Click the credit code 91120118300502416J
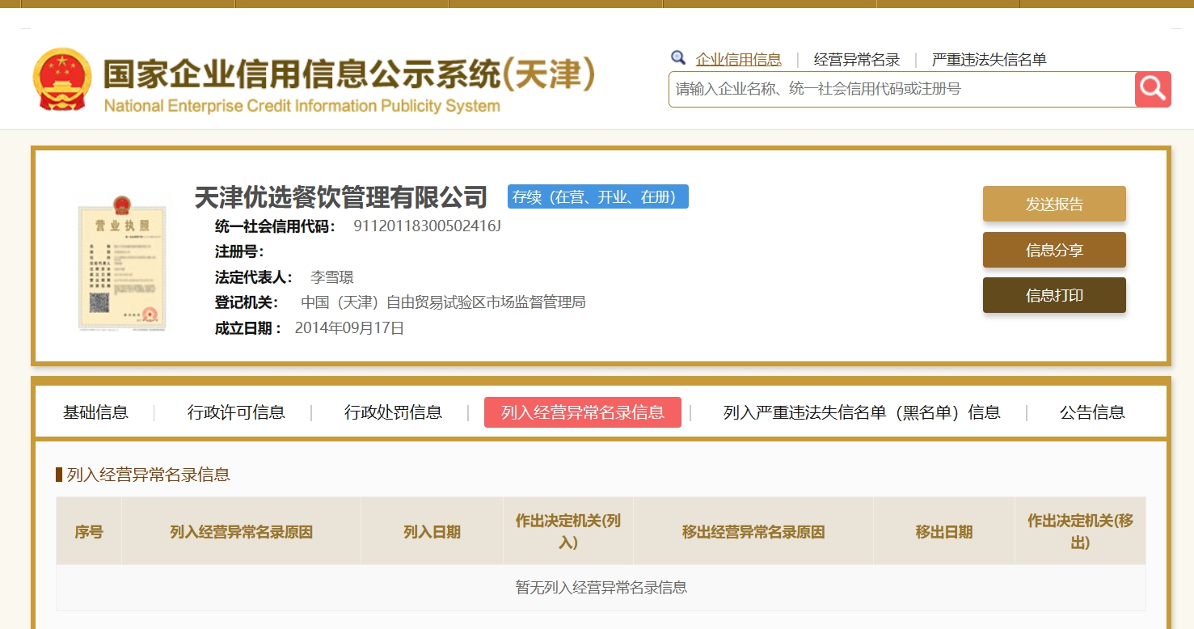The height and width of the screenshot is (629, 1194). tap(428, 226)
